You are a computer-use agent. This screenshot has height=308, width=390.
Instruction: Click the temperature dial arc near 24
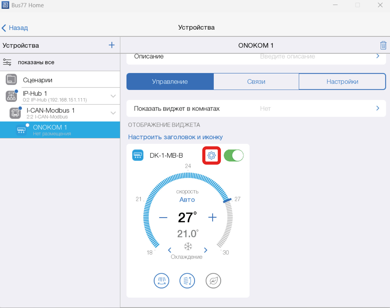click(x=188, y=176)
